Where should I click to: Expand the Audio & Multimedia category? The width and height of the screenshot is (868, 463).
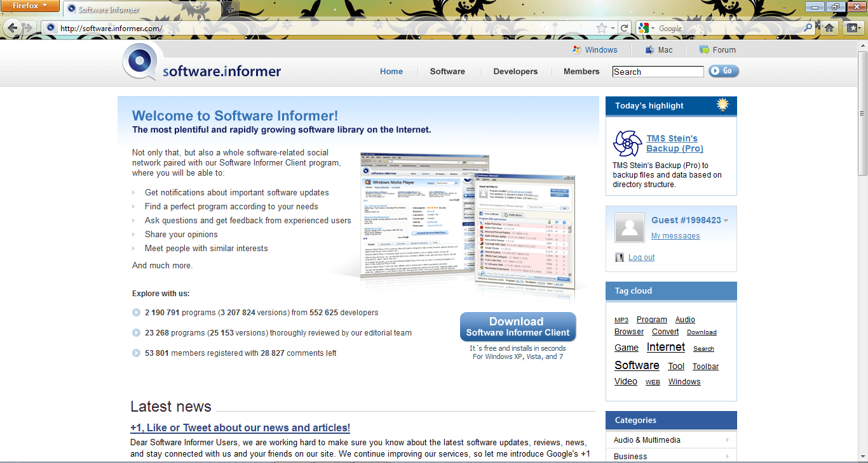click(727, 440)
